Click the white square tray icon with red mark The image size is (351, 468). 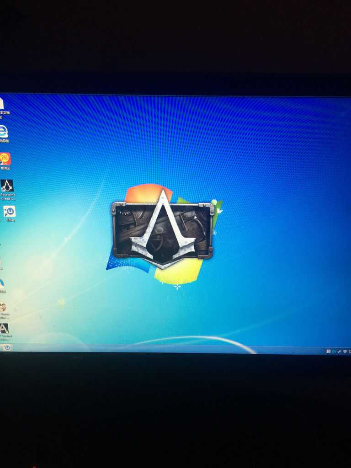tap(328, 351)
